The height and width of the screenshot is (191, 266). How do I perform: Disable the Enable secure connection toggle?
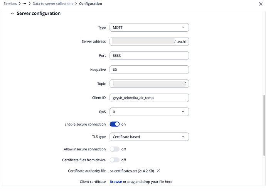point(114,124)
